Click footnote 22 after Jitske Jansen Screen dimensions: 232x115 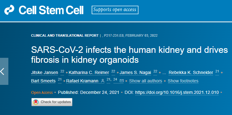click(x=62, y=71)
